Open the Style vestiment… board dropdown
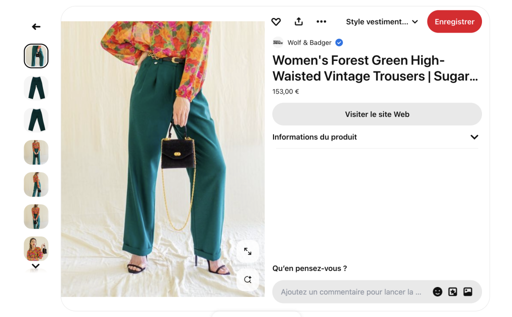Viewport: 512px width, 317px height. (x=382, y=21)
